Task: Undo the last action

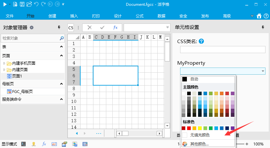Action: coord(36,4)
